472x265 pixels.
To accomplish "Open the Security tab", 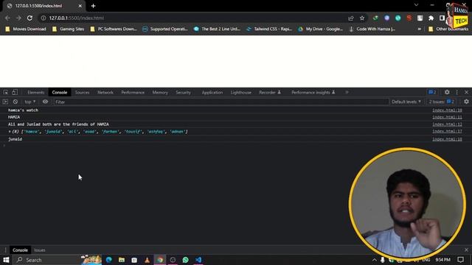I will pyautogui.click(x=184, y=92).
